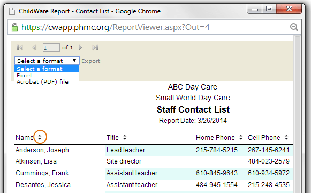Sort report by Cell Phone column
The image size is (311, 193).
point(286,137)
